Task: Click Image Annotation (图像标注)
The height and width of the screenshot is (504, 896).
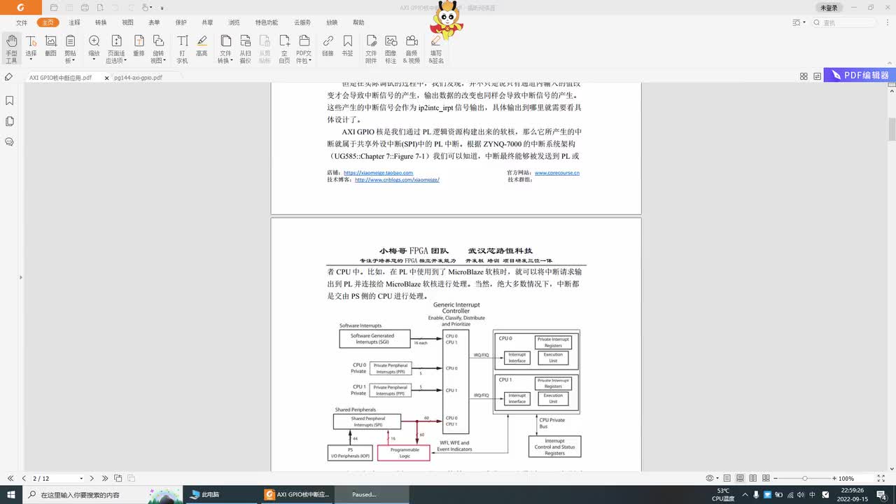Action: 391,49
